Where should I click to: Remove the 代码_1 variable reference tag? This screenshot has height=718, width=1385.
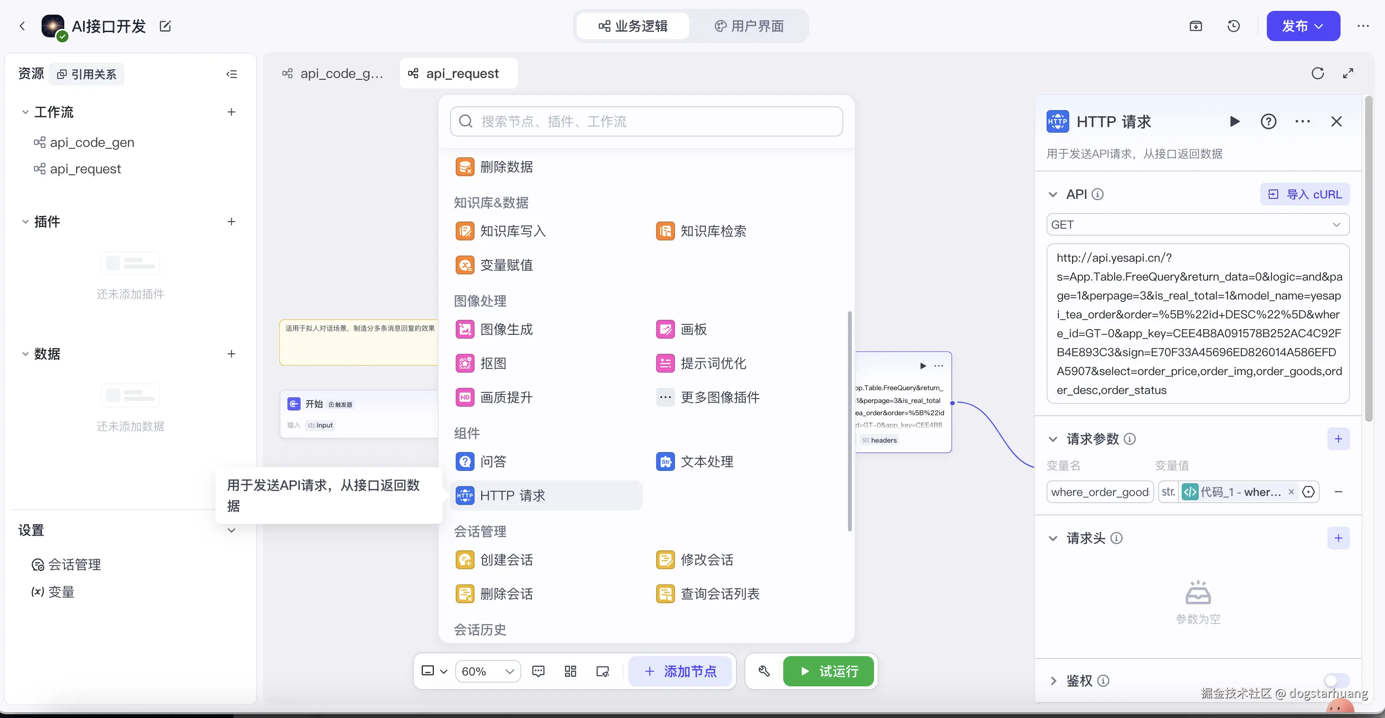1291,492
